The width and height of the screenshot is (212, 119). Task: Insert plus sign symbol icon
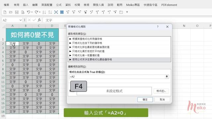[x=74, y=12]
